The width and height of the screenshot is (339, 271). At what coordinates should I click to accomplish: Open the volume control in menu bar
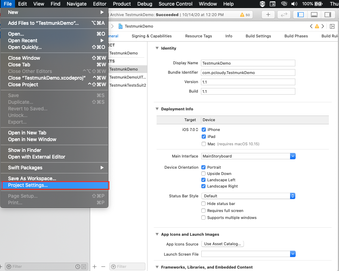(x=294, y=4)
